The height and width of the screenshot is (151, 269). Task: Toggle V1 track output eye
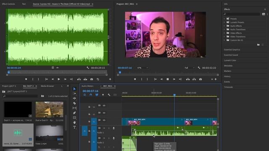[104, 120]
